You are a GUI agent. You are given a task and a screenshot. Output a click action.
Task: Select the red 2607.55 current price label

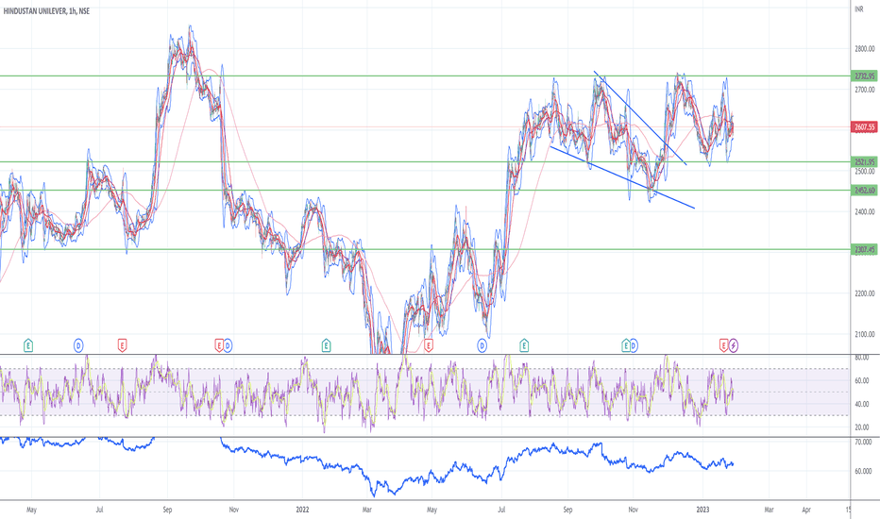coord(865,127)
